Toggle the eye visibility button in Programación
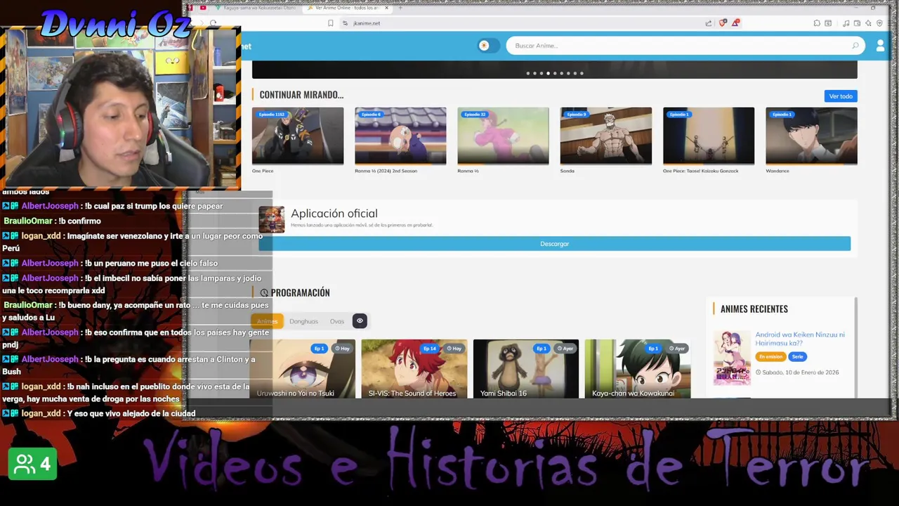 point(360,321)
